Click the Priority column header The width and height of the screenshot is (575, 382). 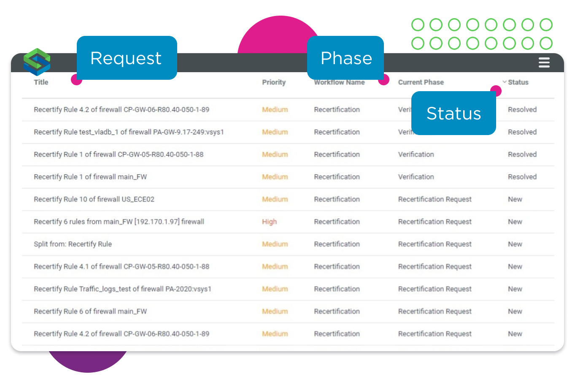pos(274,82)
